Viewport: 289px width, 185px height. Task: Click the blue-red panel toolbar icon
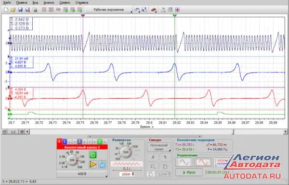coord(170,10)
